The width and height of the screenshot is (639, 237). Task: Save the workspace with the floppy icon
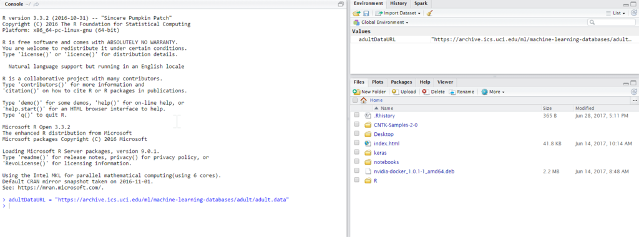coord(366,13)
